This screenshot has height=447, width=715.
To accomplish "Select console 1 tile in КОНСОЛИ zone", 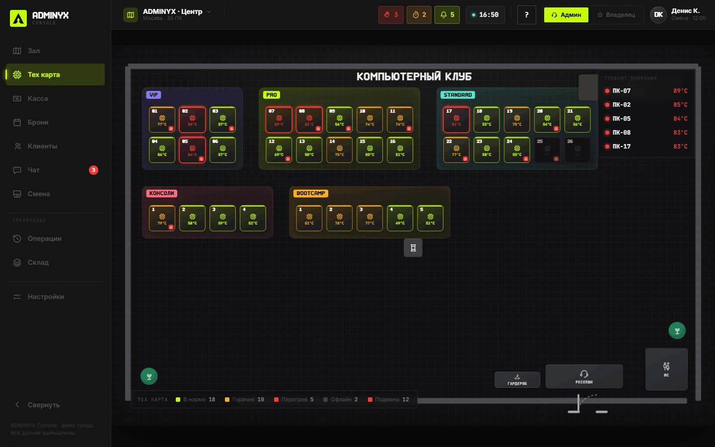I will (162, 218).
